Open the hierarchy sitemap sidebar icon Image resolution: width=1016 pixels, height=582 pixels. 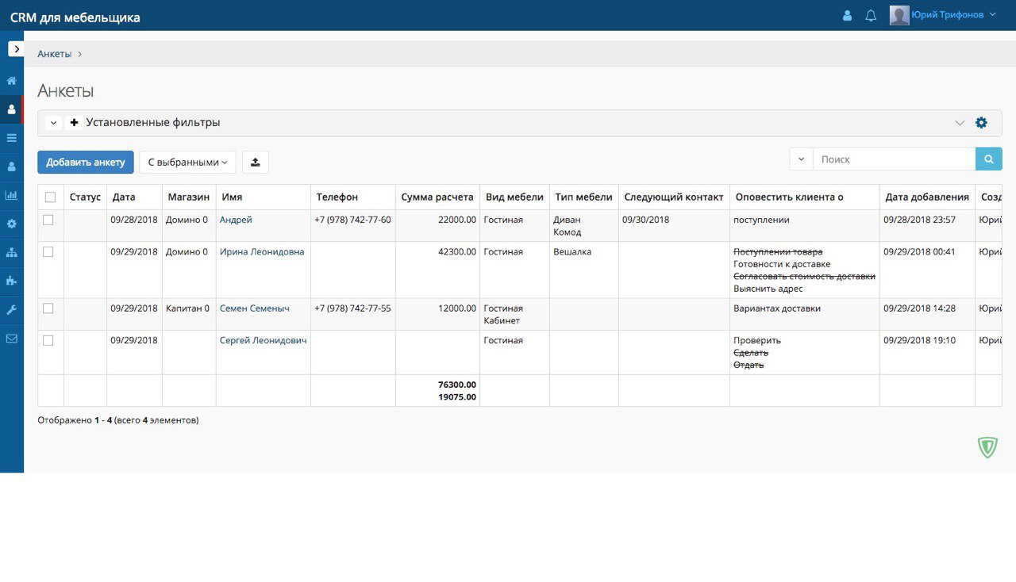coord(12,252)
